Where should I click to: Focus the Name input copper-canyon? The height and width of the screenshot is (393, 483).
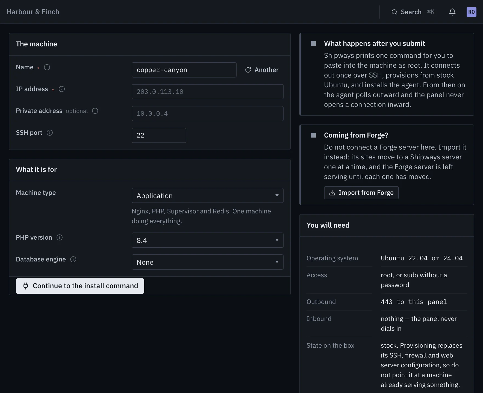[x=184, y=70]
